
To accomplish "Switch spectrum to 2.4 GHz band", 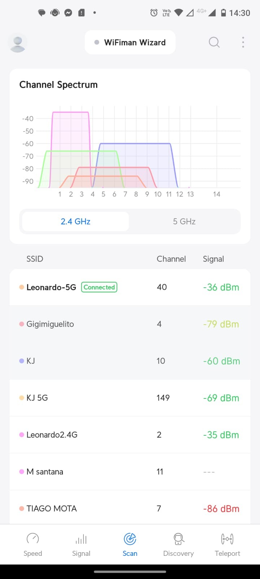I will pos(75,221).
